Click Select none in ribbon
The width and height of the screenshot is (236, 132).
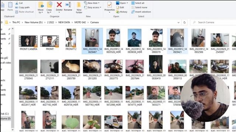139,7
